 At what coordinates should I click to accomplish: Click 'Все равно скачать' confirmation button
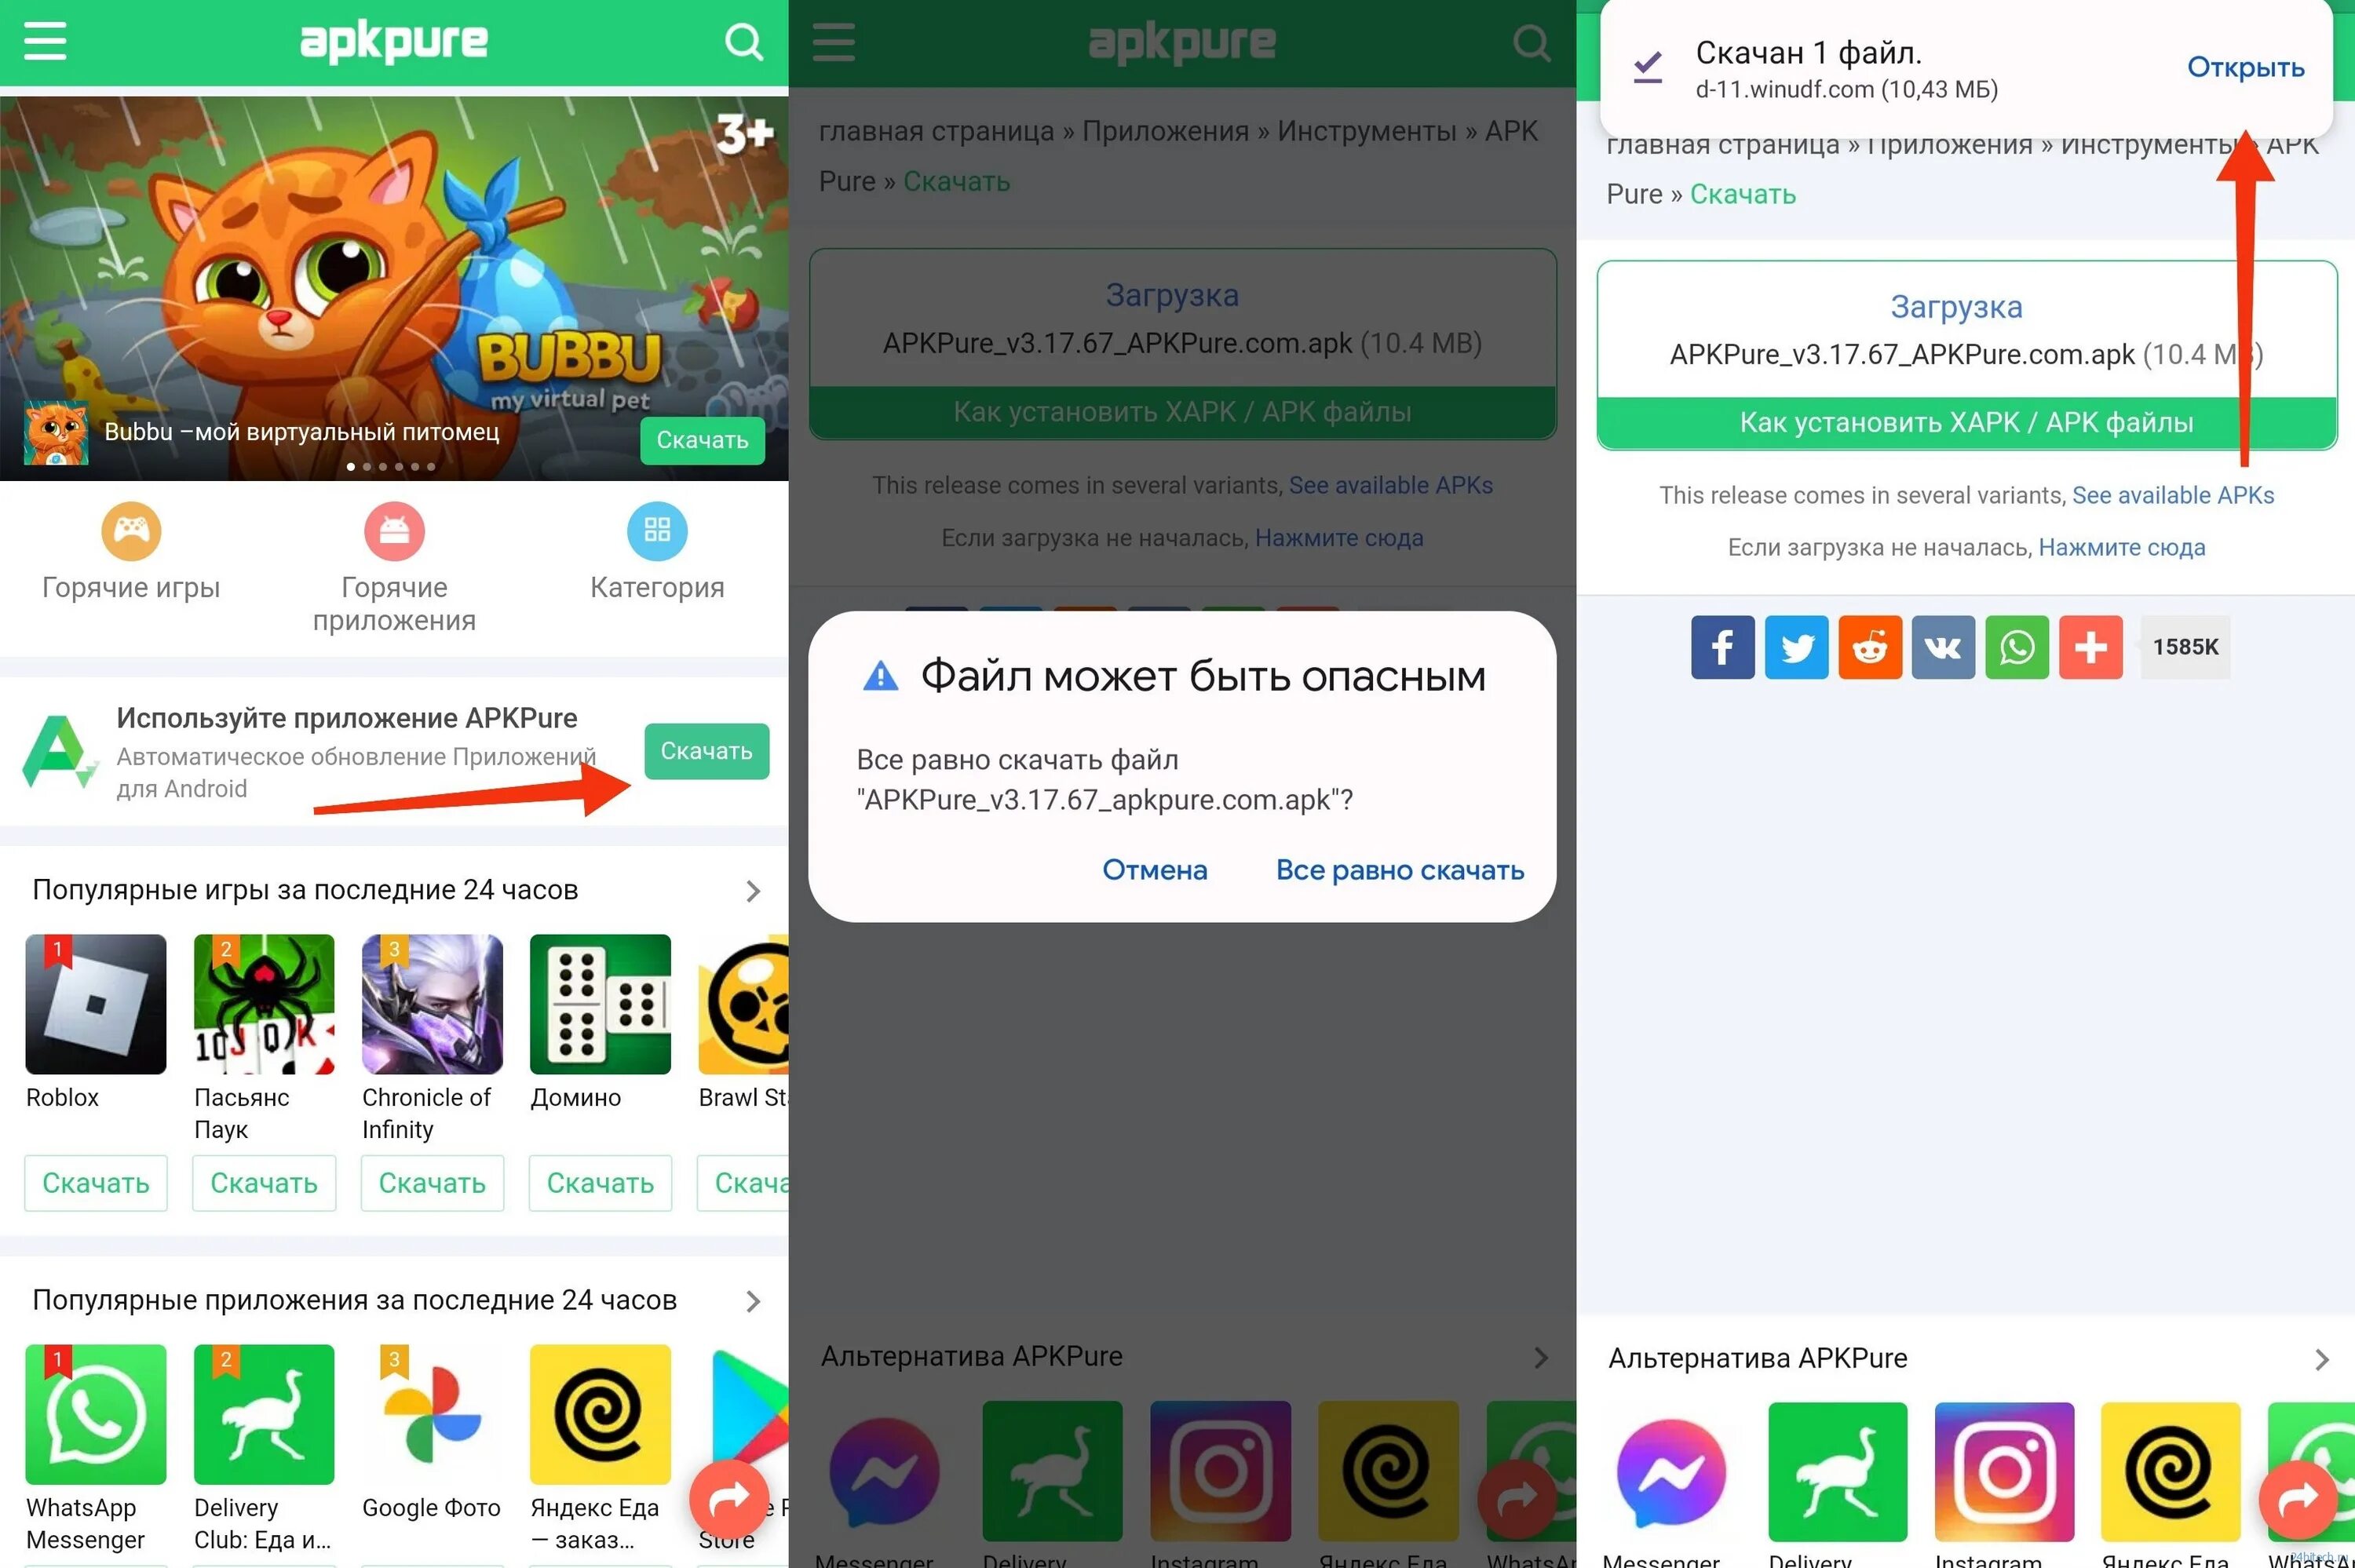(x=1398, y=868)
